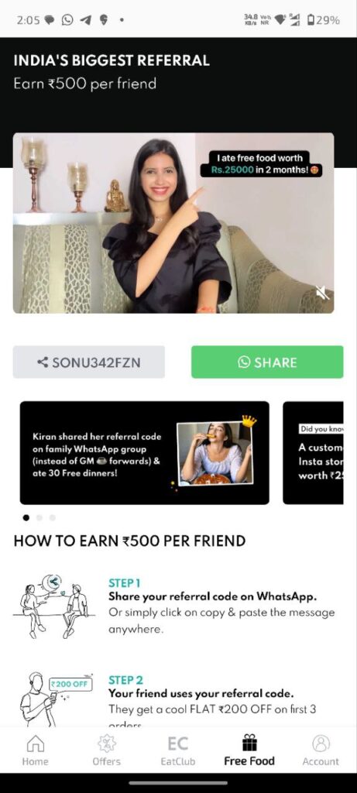Tap the share icon beside SONU342FZN

[x=43, y=362]
